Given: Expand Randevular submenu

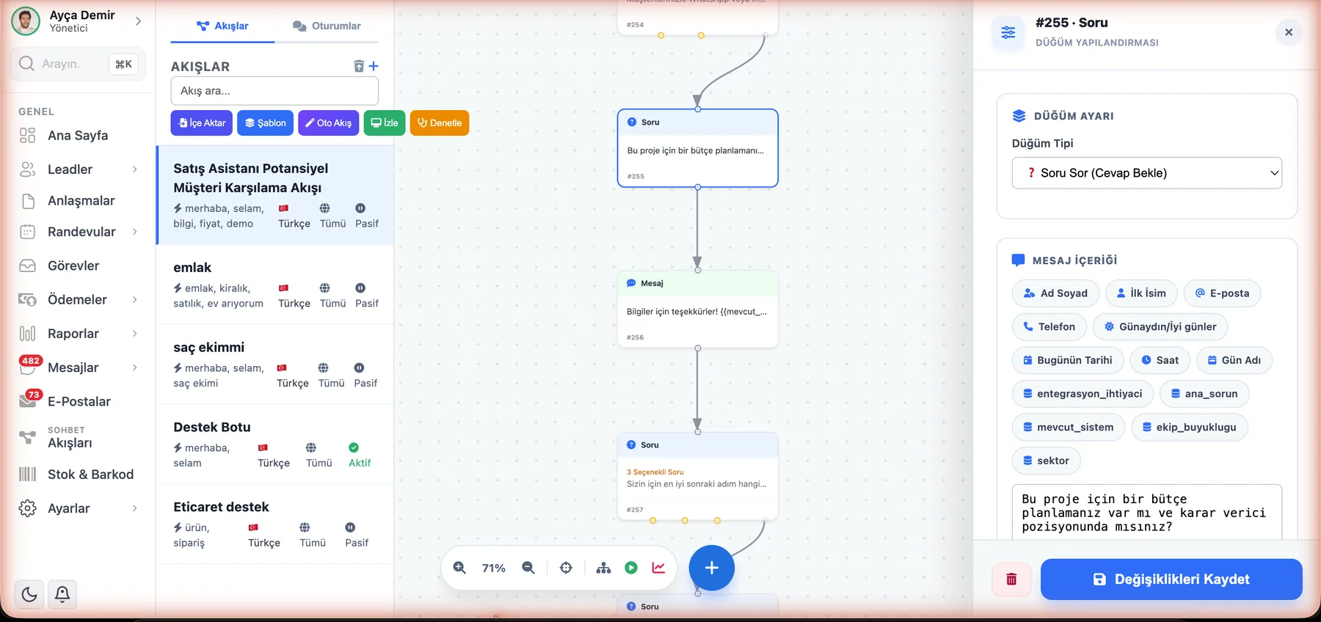Looking at the screenshot, I should click(x=135, y=232).
